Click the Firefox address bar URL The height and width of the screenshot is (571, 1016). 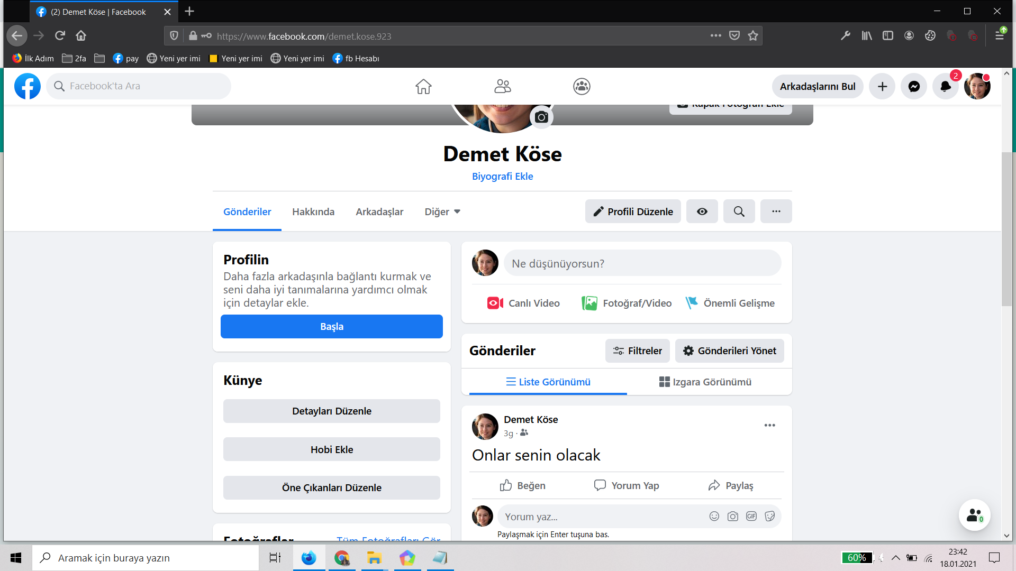pyautogui.click(x=304, y=36)
